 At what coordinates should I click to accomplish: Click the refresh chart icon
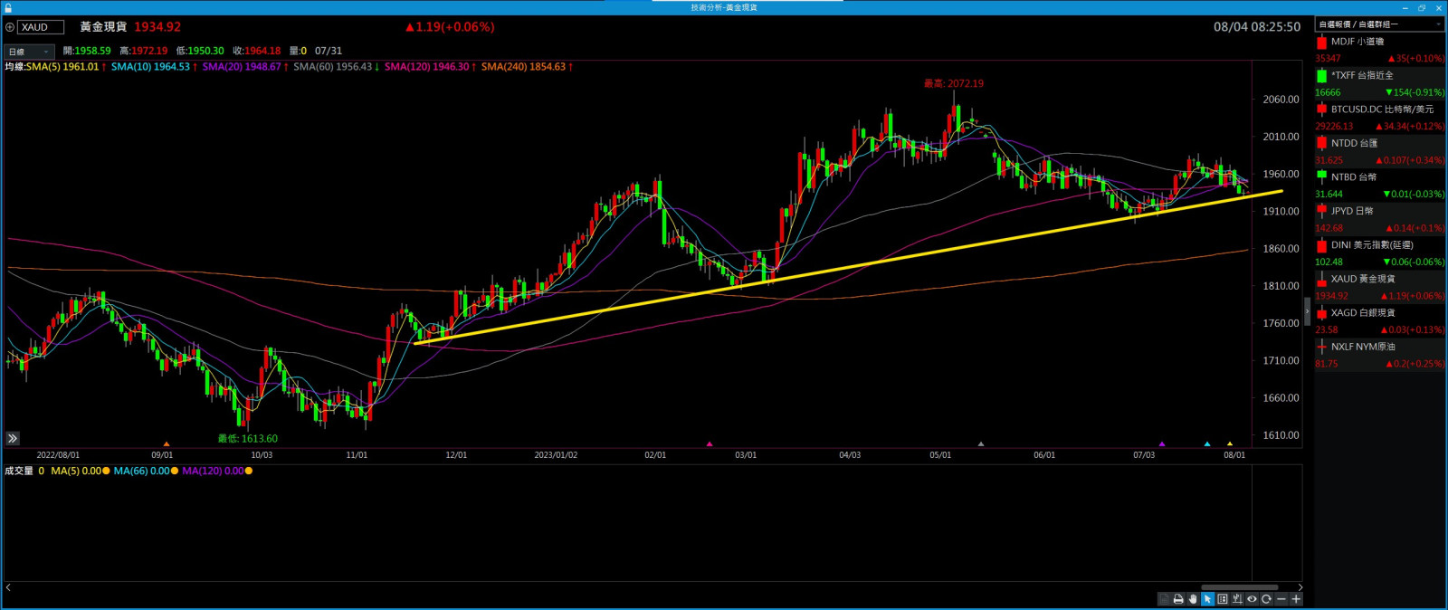[1266, 599]
